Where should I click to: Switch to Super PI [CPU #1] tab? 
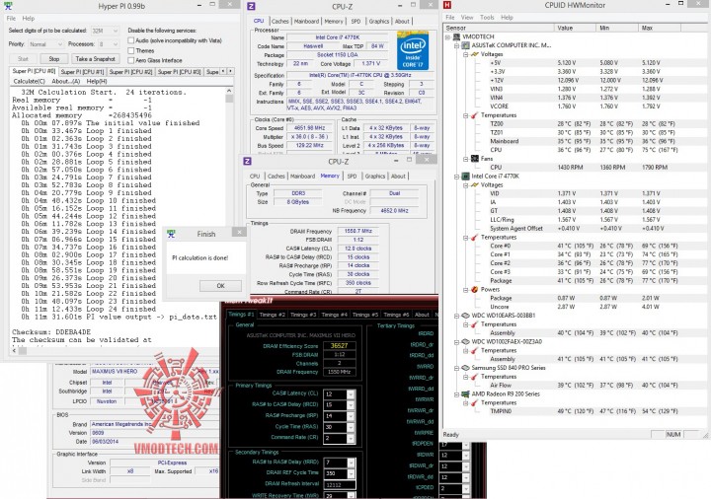pyautogui.click(x=82, y=72)
